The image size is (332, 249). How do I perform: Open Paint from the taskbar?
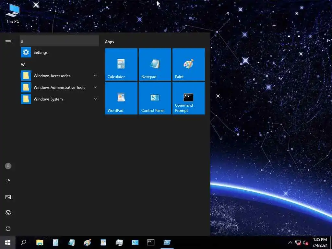tap(87, 243)
